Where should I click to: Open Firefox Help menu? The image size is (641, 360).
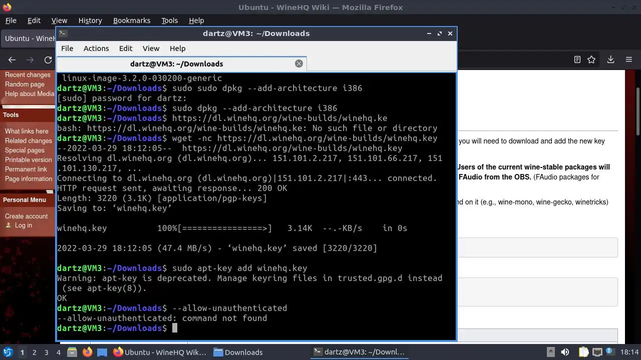196,20
